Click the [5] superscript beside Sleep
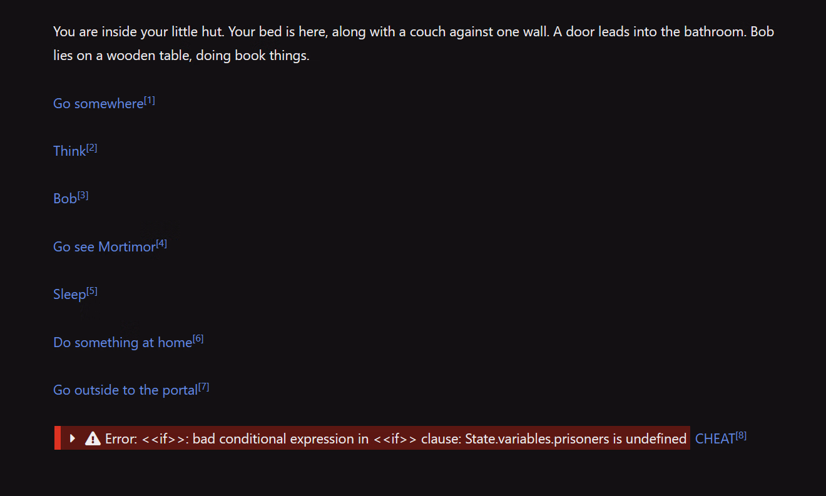 (x=92, y=291)
